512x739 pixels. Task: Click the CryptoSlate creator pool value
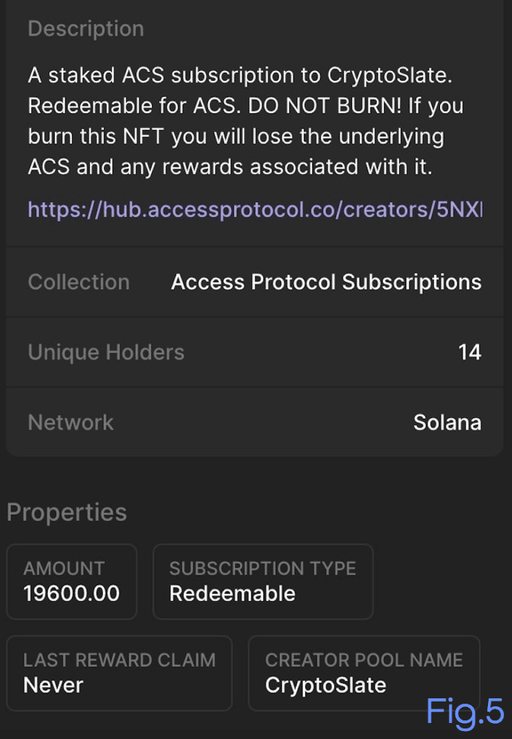click(325, 685)
